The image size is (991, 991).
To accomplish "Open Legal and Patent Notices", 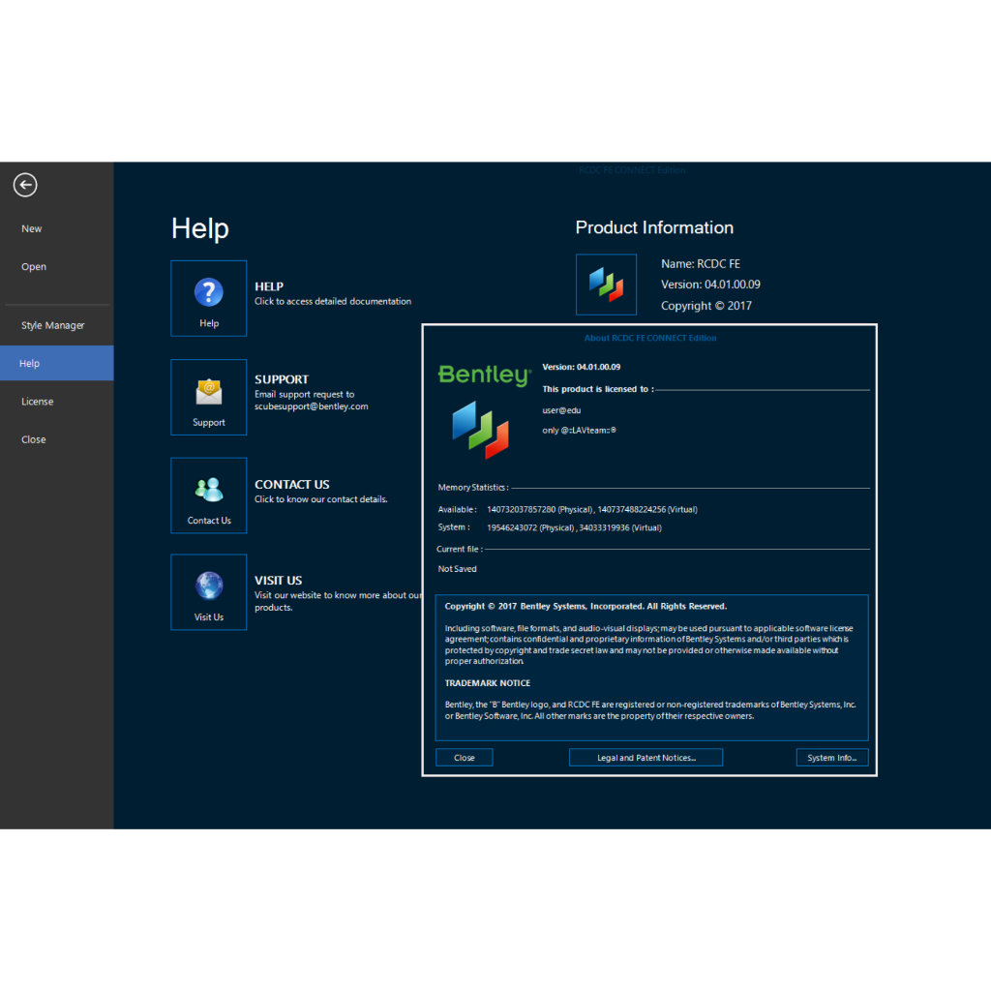I will coord(646,758).
